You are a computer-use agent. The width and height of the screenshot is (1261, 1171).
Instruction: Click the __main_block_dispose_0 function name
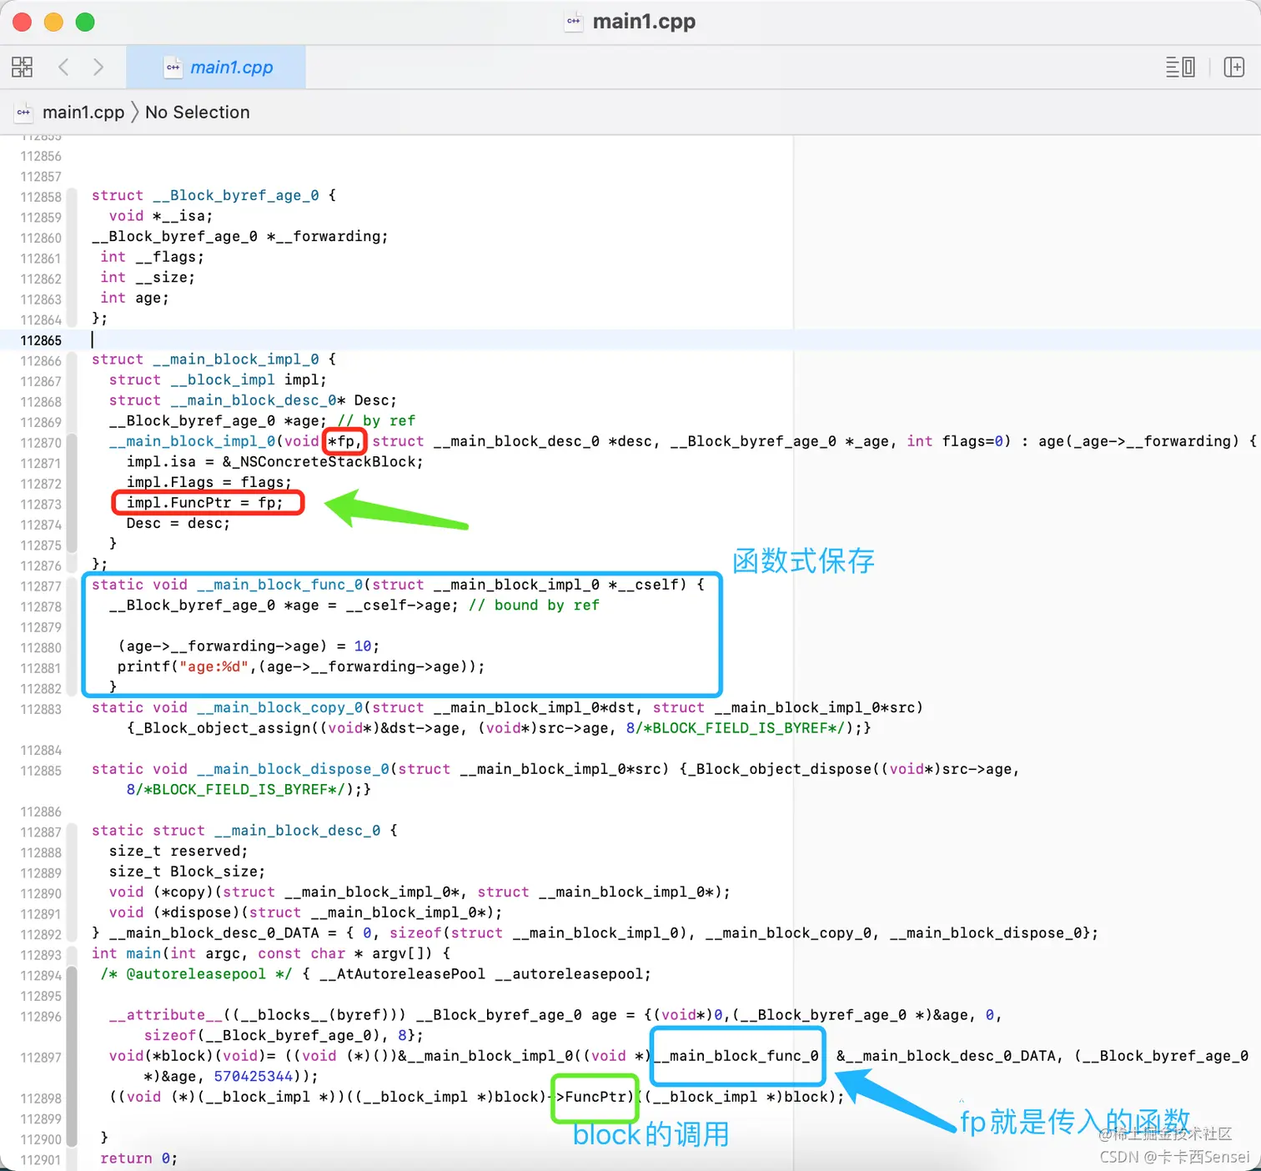click(x=293, y=769)
